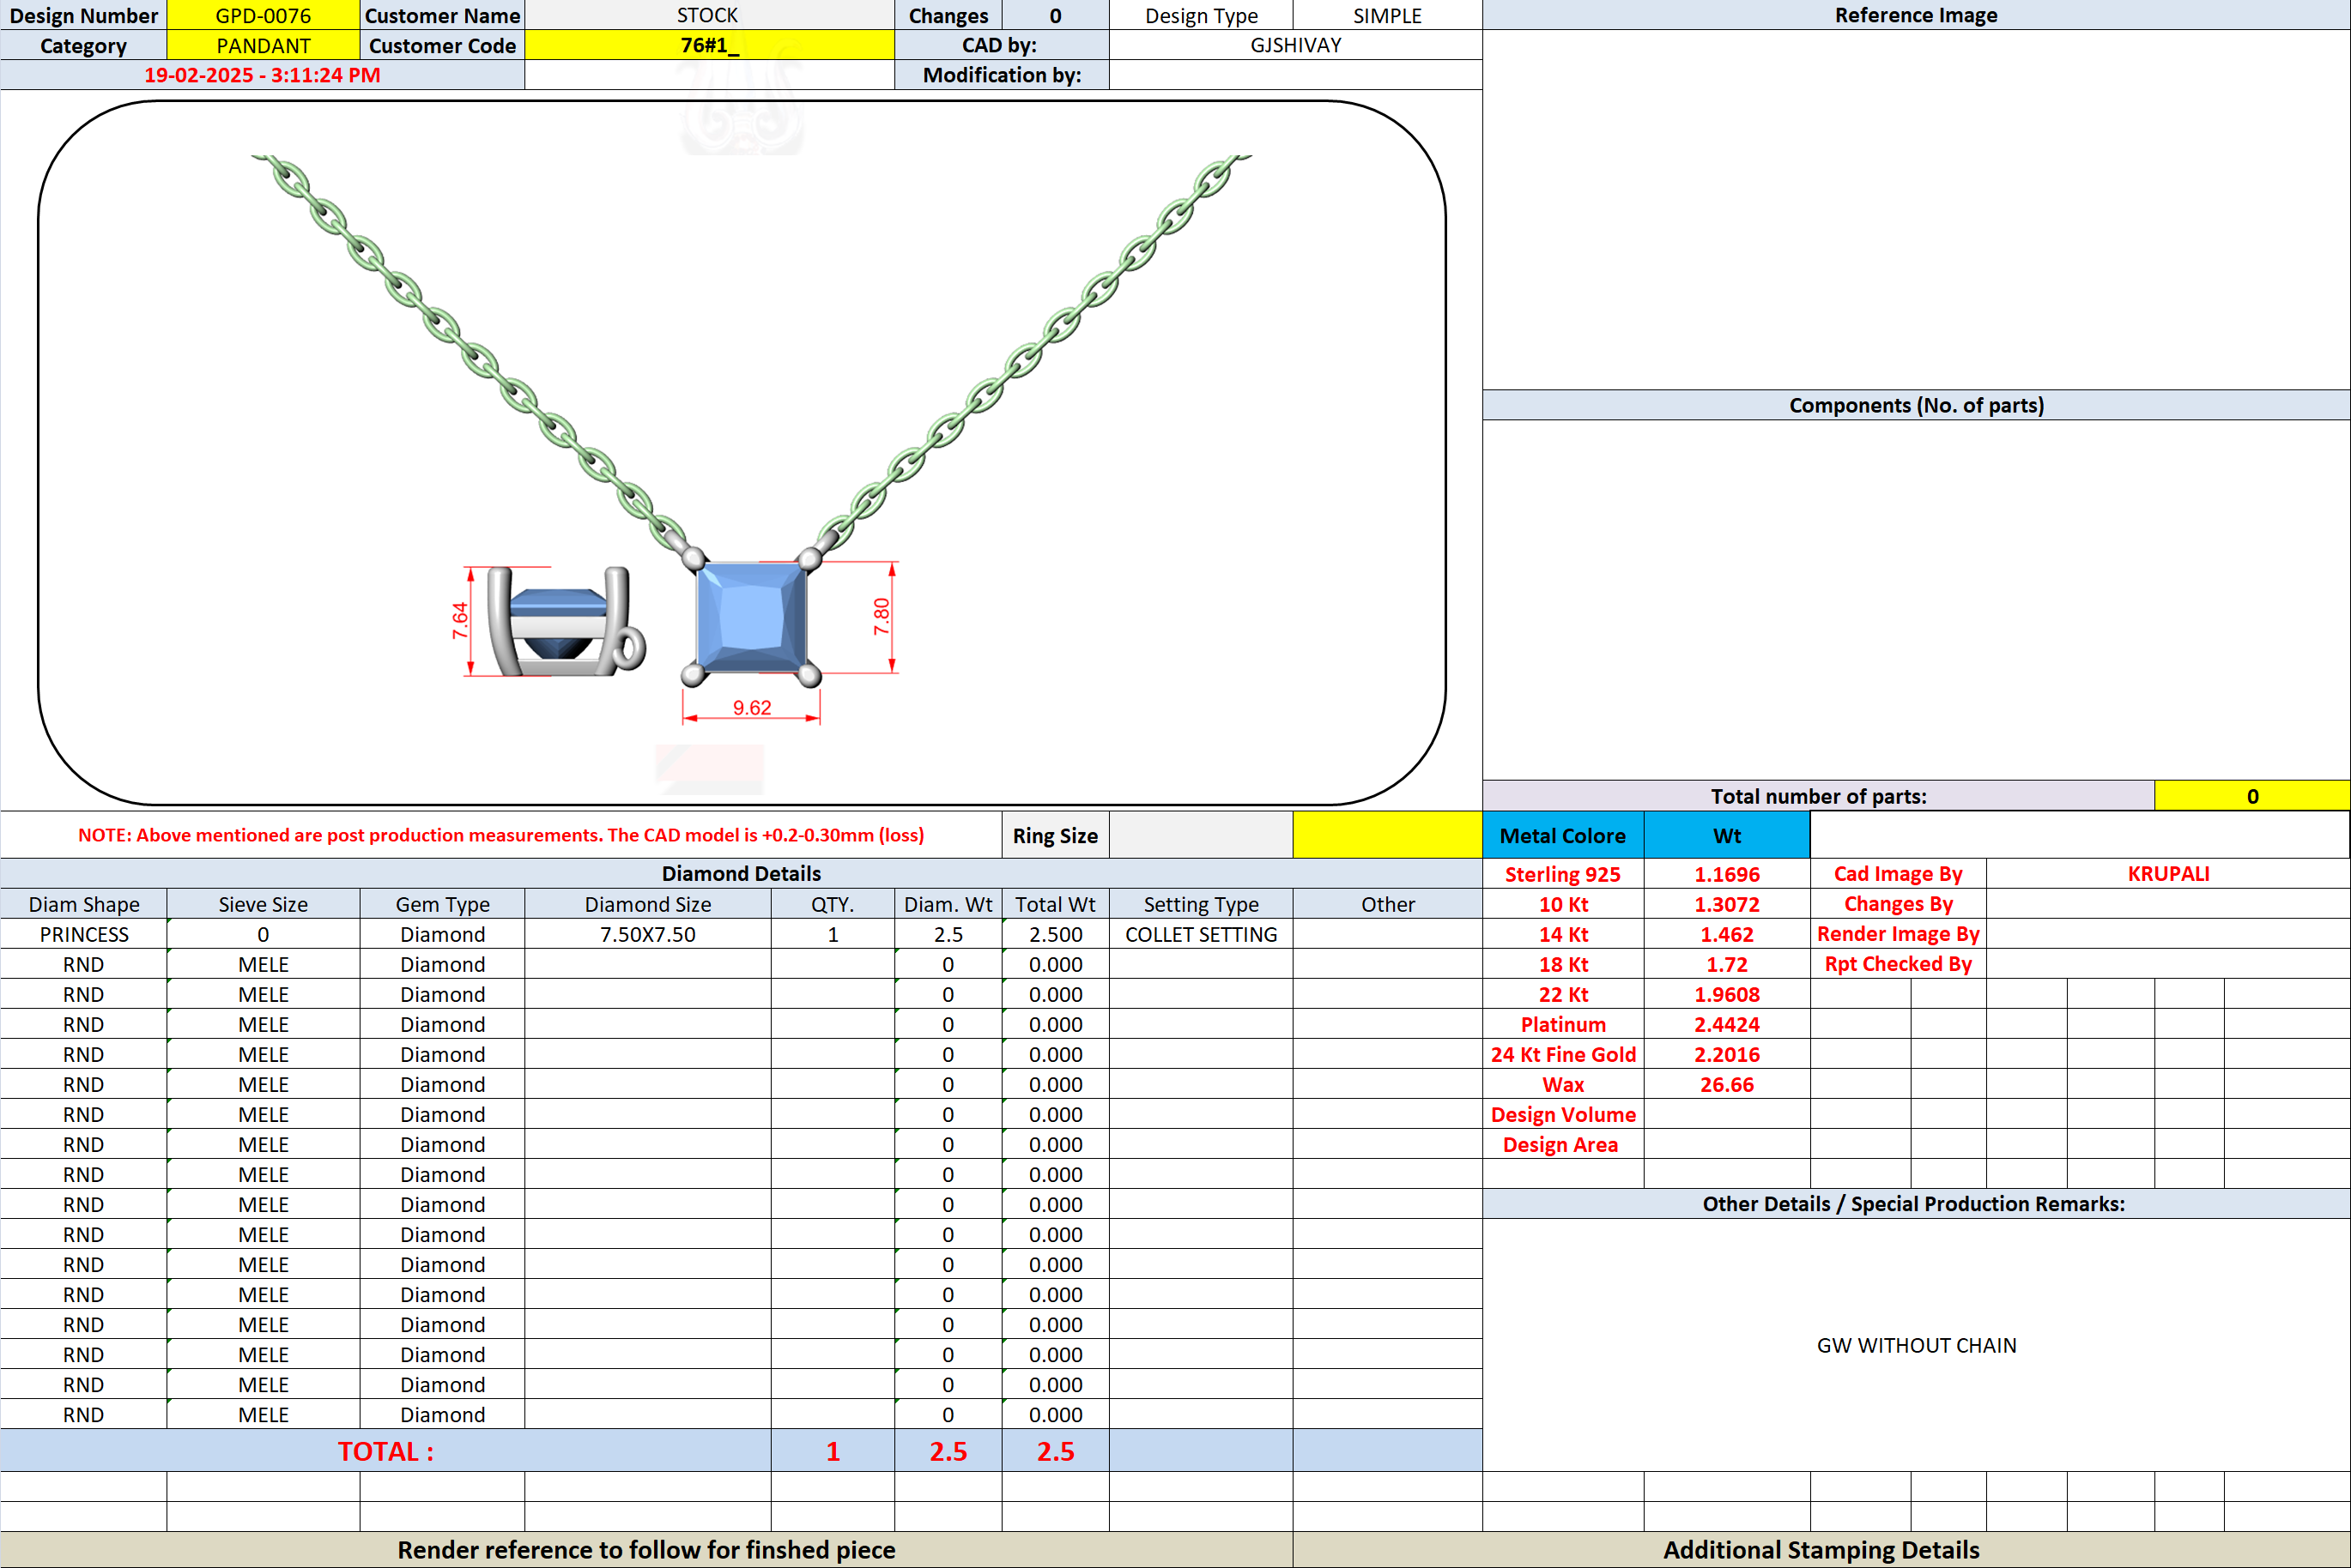Click the Metal Colore header cell
2351x1568 pixels.
pyautogui.click(x=1563, y=835)
